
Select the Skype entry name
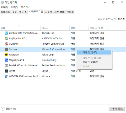pyautogui.click(x=12, y=71)
